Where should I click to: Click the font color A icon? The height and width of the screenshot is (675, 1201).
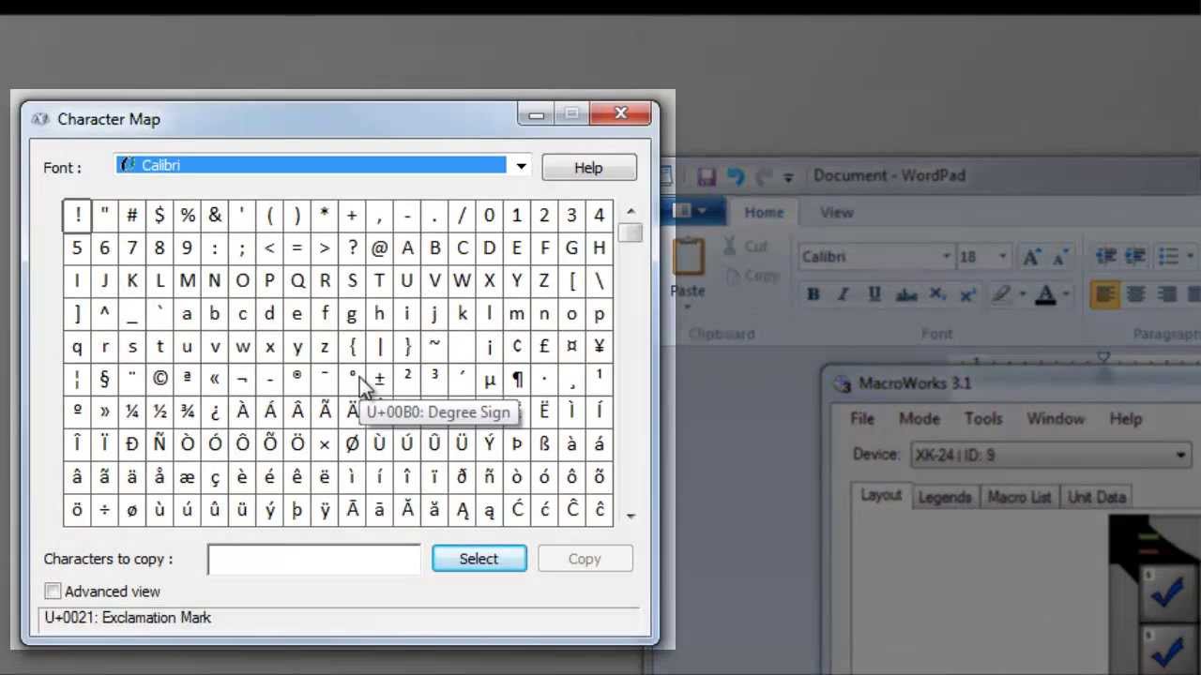pos(1046,294)
